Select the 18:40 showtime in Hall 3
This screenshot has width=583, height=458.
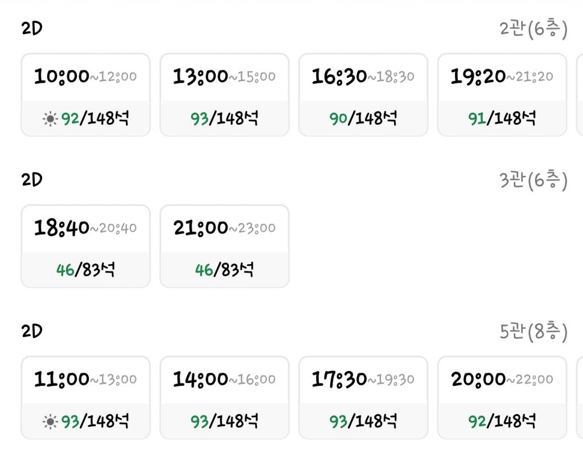pyautogui.click(x=86, y=246)
